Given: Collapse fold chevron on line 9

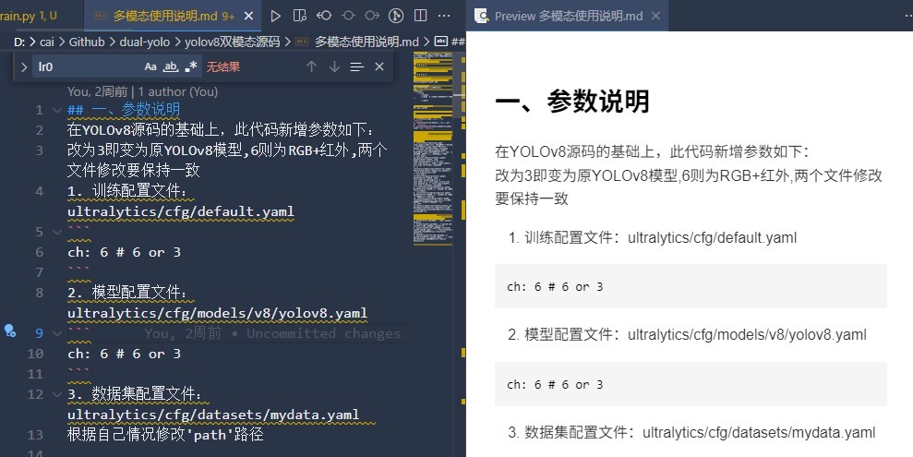Looking at the screenshot, I should pyautogui.click(x=57, y=333).
